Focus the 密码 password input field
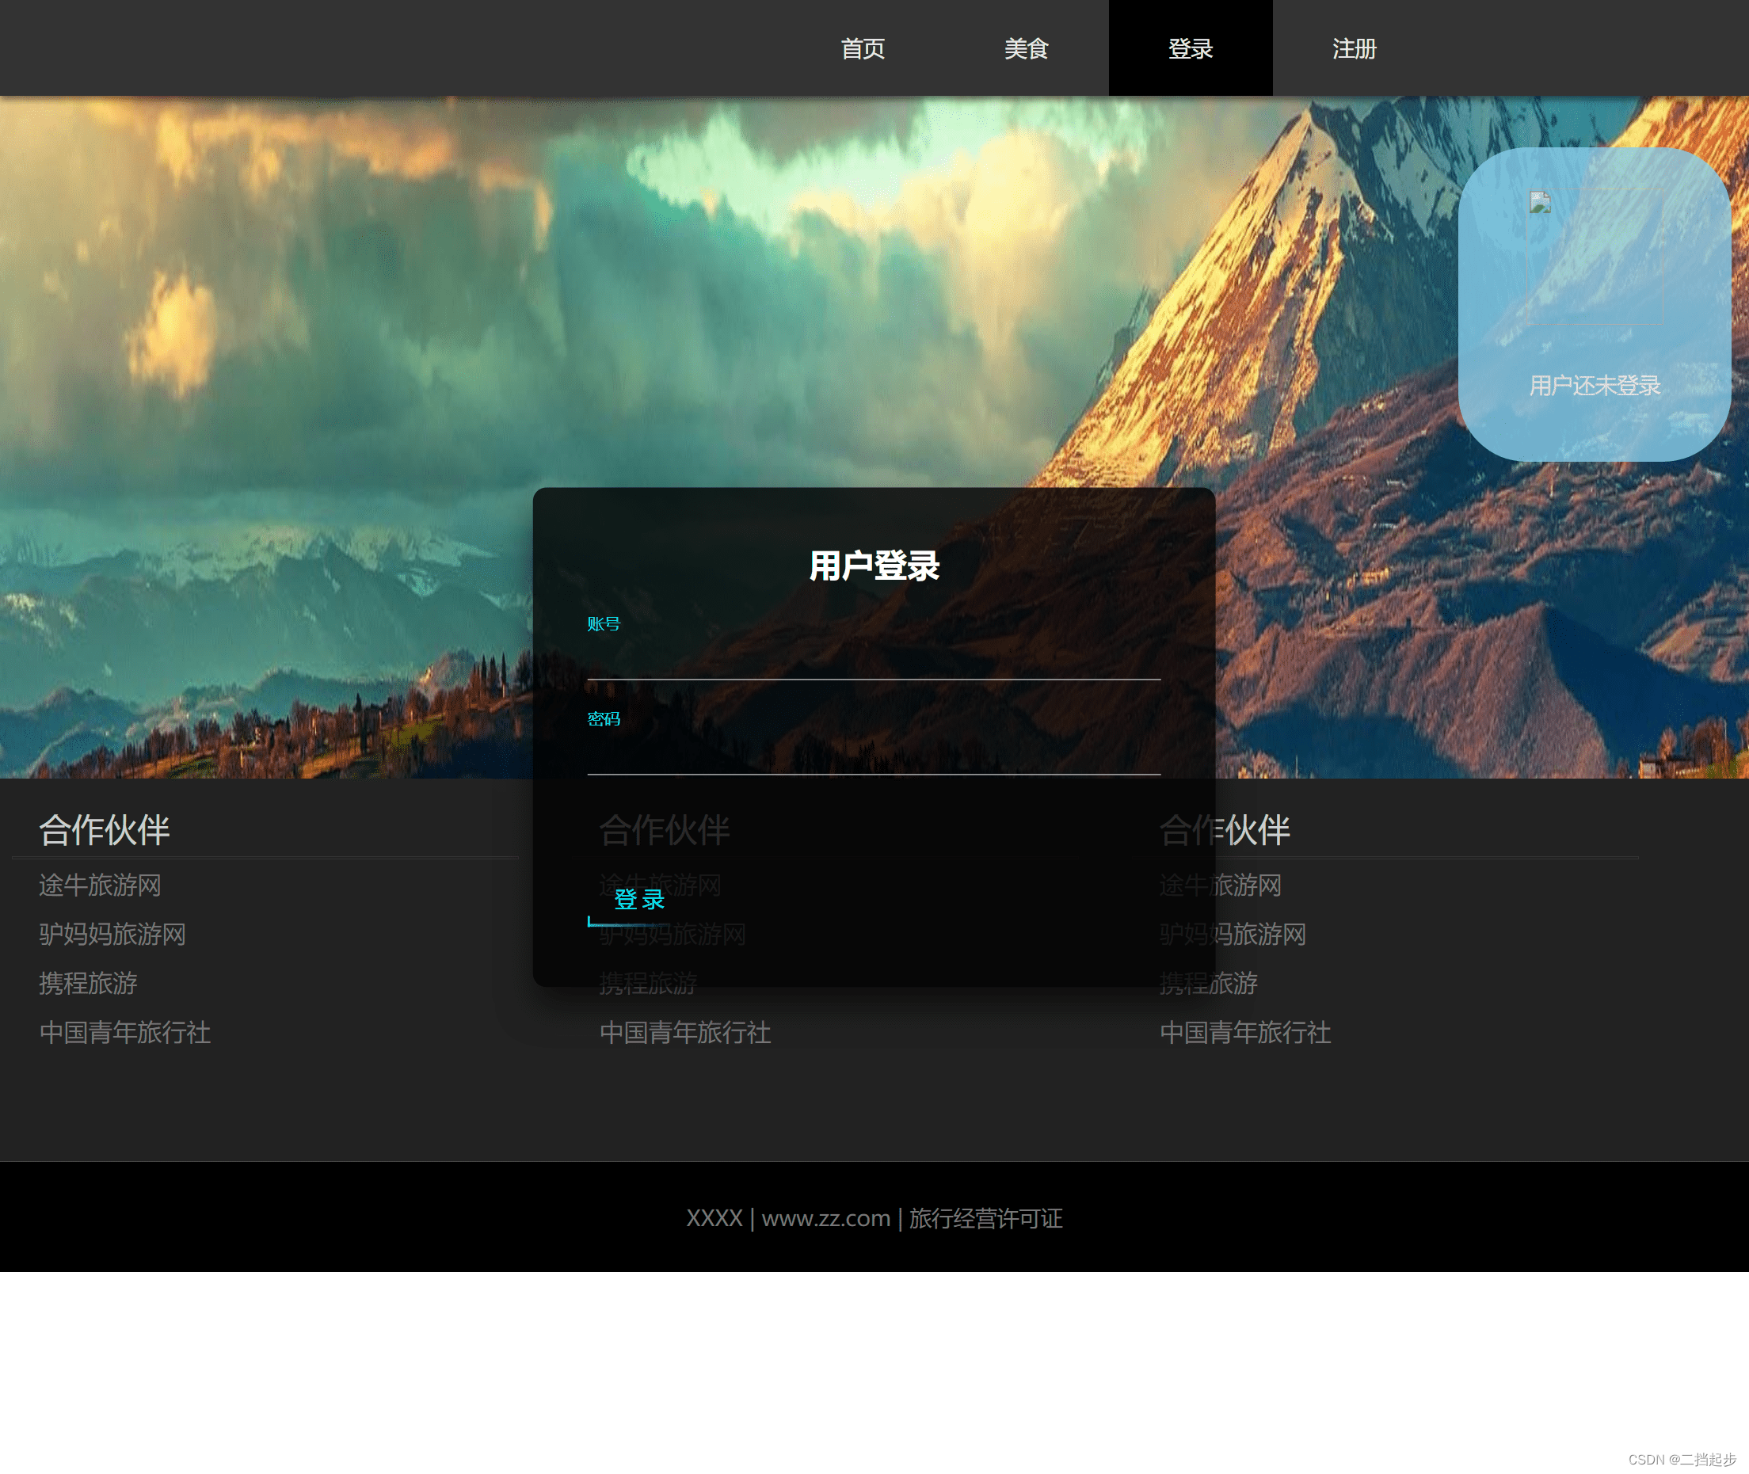The height and width of the screenshot is (1474, 1749). click(873, 756)
